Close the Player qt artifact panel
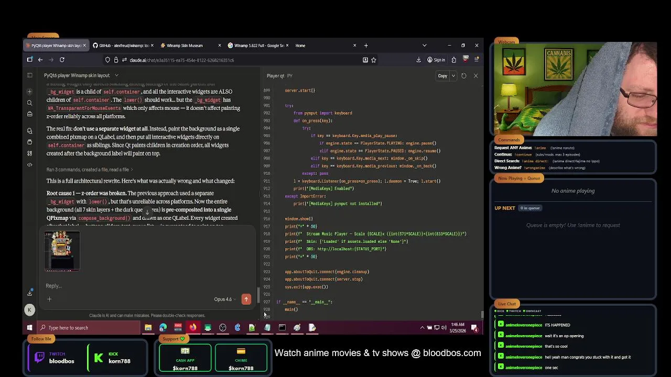This screenshot has height=377, width=671. [475, 76]
